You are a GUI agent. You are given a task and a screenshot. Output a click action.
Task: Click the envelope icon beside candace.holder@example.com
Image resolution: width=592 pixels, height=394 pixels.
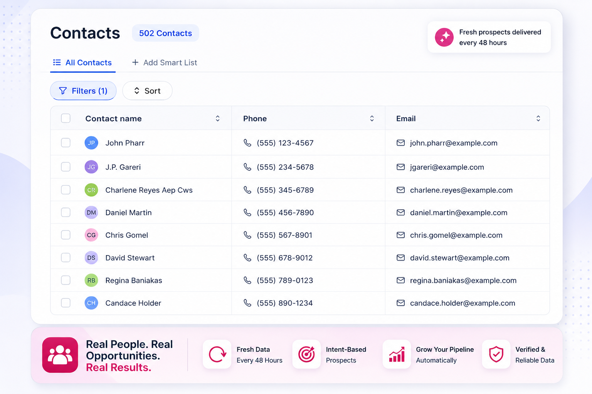point(401,303)
